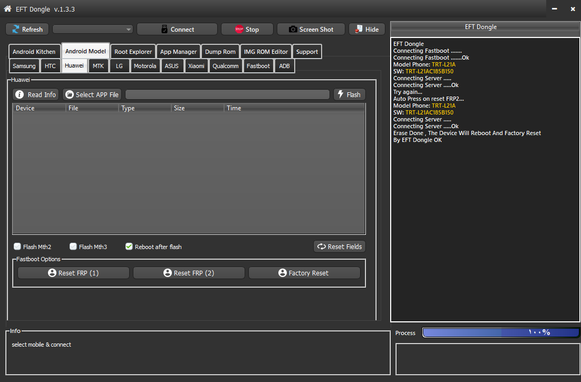The image size is (581, 382).
Task: Select the LG brand tab
Action: click(119, 66)
